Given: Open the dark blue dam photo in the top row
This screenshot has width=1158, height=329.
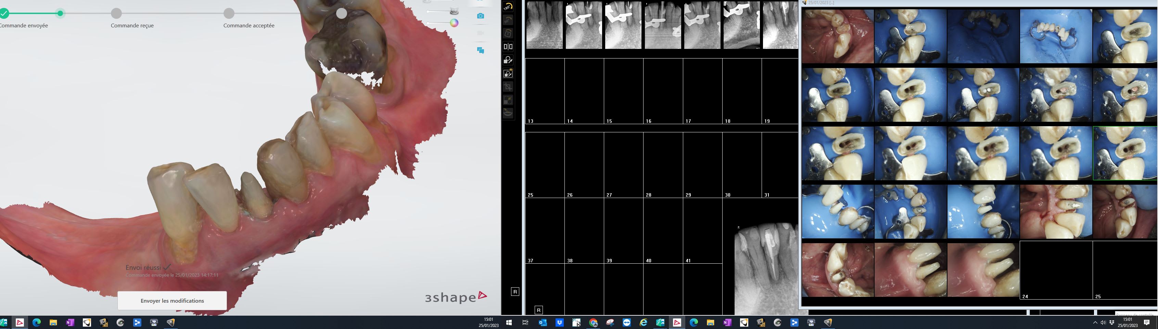Looking at the screenshot, I should point(983,36).
